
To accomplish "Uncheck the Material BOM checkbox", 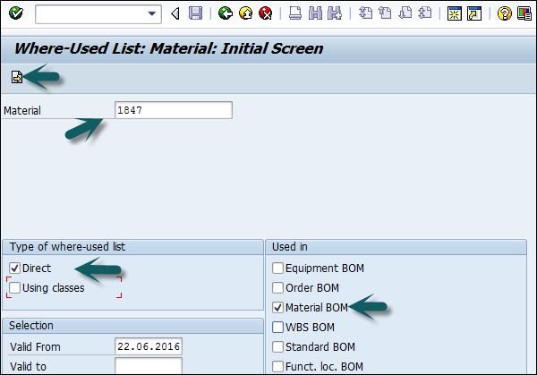I will tap(277, 307).
